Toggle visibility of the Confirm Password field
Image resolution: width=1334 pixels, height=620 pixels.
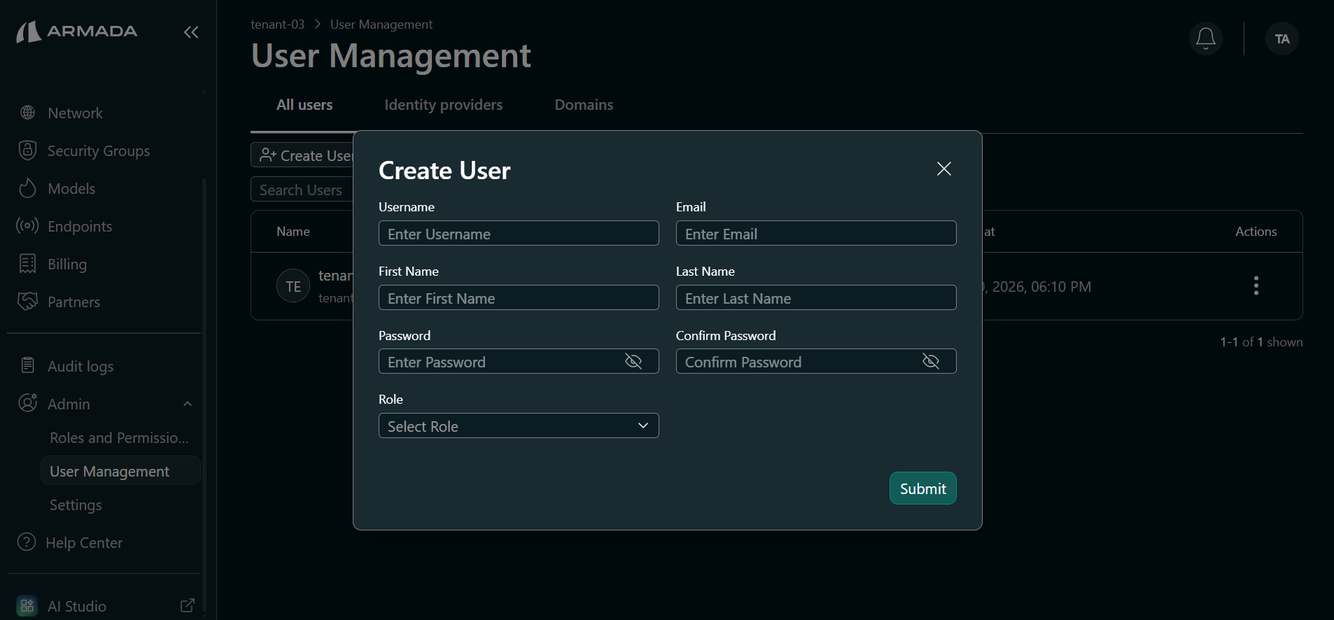click(931, 361)
